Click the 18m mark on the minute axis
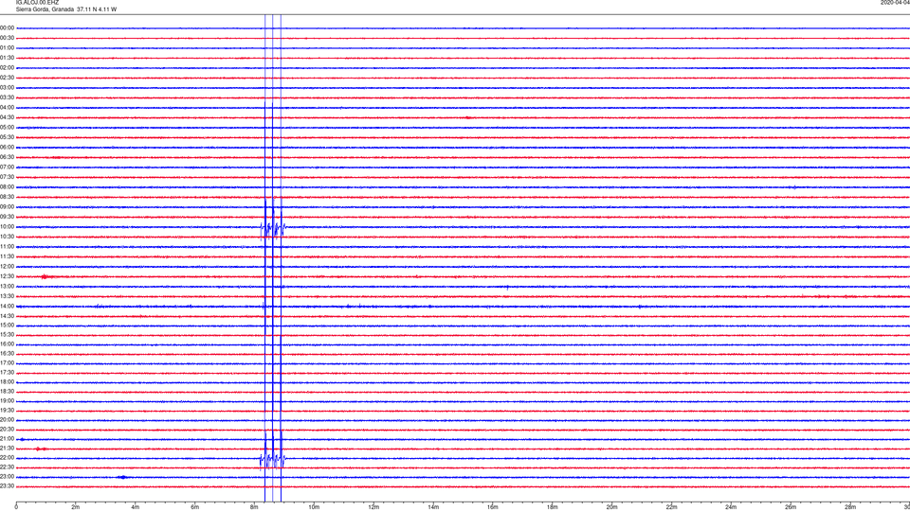 [x=553, y=507]
